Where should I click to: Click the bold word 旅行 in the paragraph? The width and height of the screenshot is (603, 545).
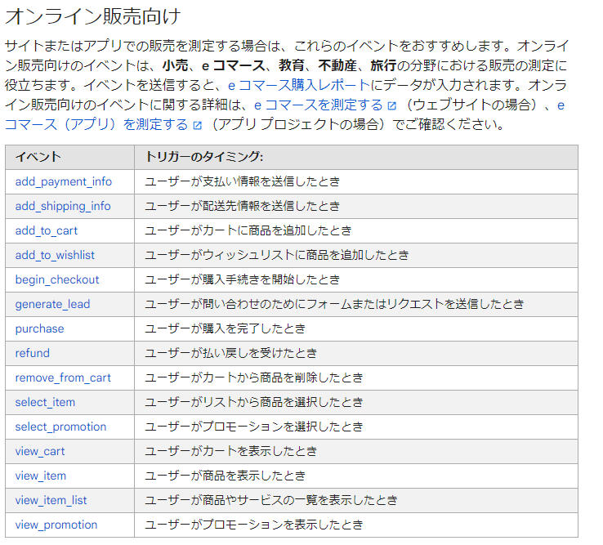pyautogui.click(x=383, y=65)
